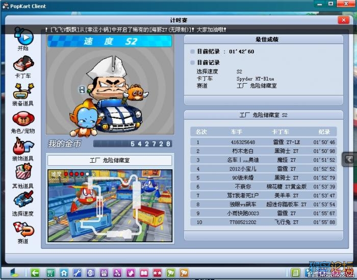Click the 纪录 record column header
Viewport: 357px width, 280px height.
tap(324, 132)
